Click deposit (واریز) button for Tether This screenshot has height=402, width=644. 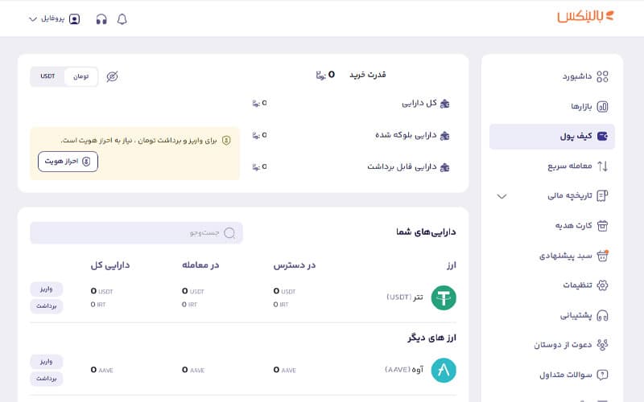pyautogui.click(x=46, y=289)
